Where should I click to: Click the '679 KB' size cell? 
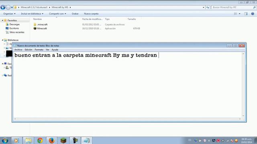pyautogui.click(x=137, y=28)
